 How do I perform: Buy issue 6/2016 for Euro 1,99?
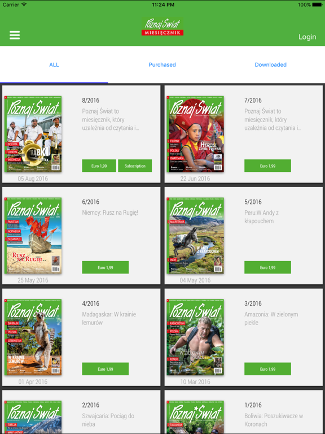pyautogui.click(x=106, y=267)
